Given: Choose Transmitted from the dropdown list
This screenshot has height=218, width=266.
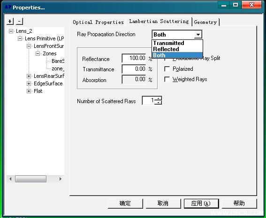Looking at the screenshot, I should 177,43.
